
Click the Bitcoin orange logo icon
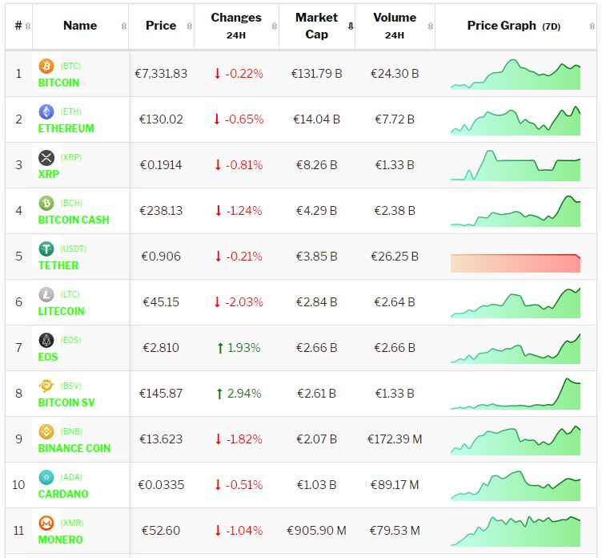46,66
